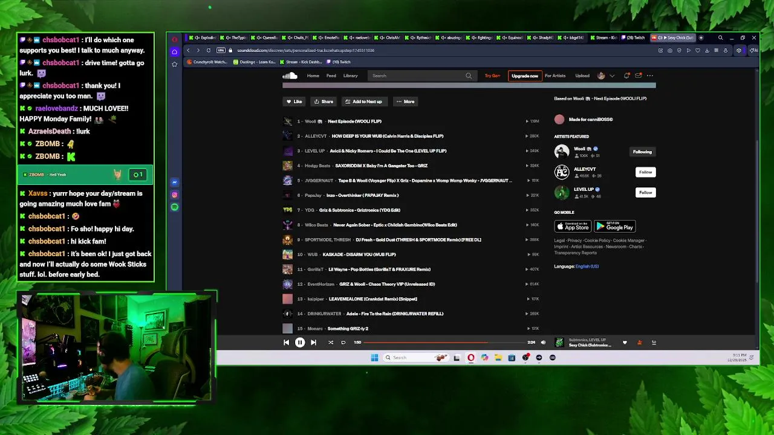
Task: Click Download on the App Store badge
Action: click(573, 227)
